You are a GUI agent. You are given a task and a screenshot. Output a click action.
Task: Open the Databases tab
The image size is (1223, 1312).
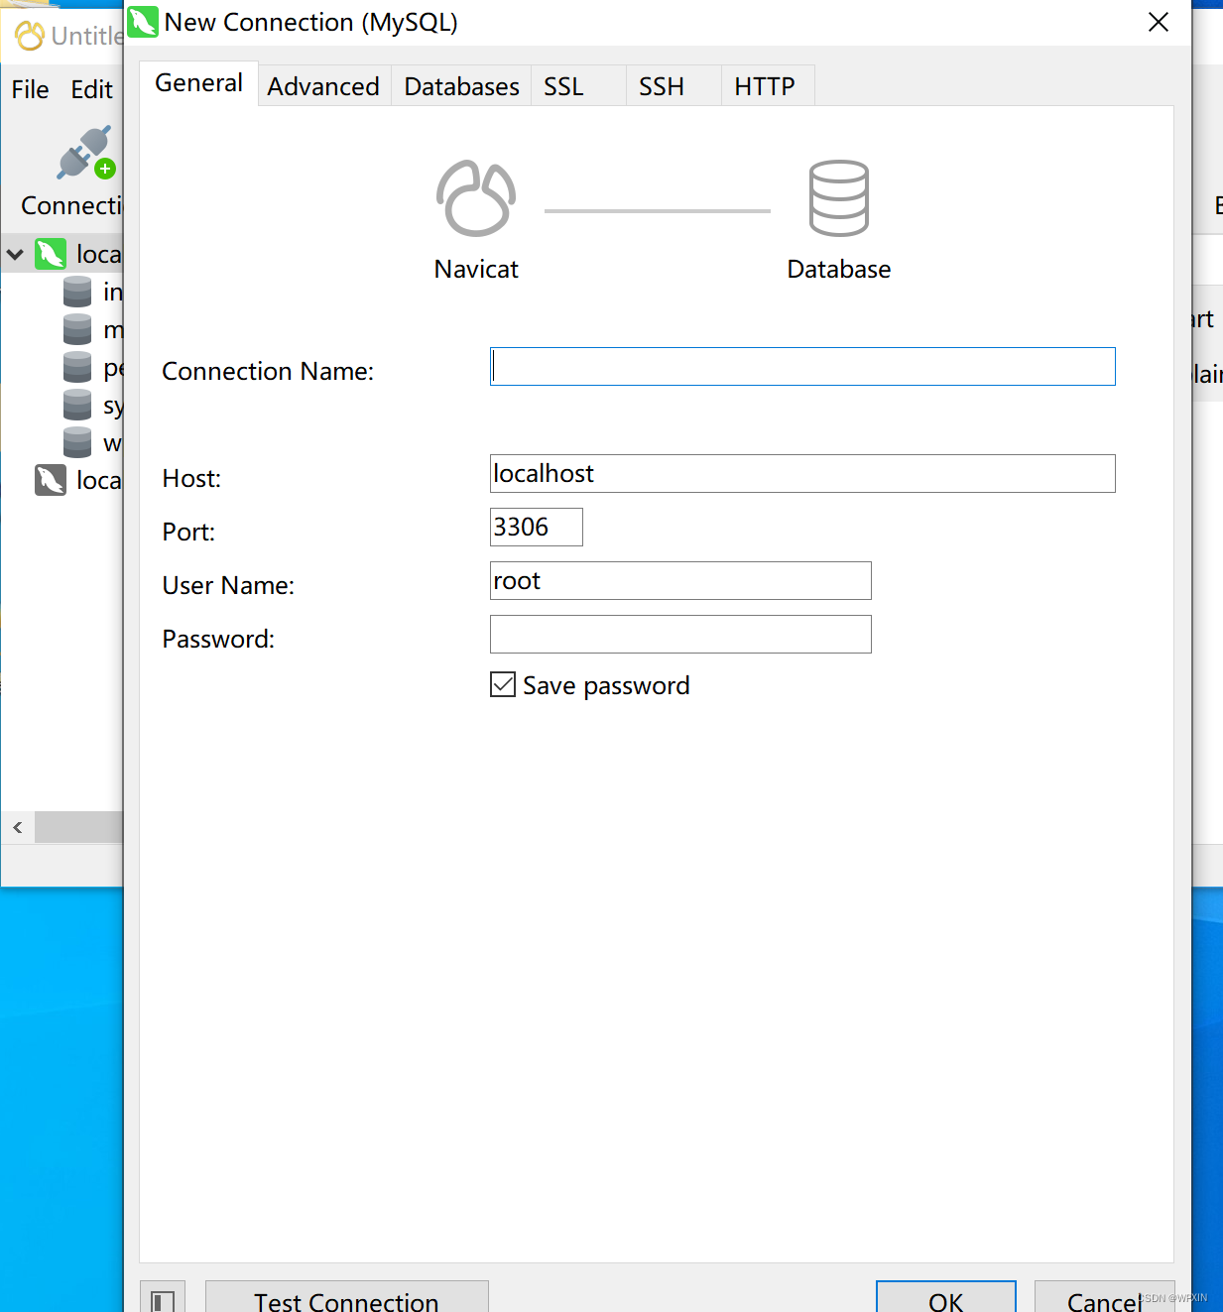(x=461, y=86)
